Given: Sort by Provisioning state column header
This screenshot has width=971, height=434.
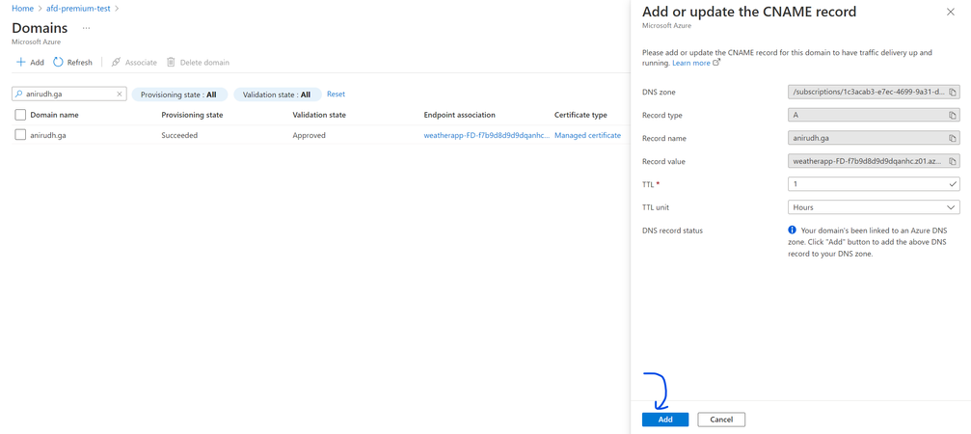Looking at the screenshot, I should point(192,115).
